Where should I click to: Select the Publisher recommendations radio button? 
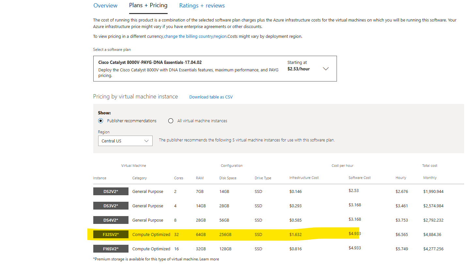pos(100,121)
